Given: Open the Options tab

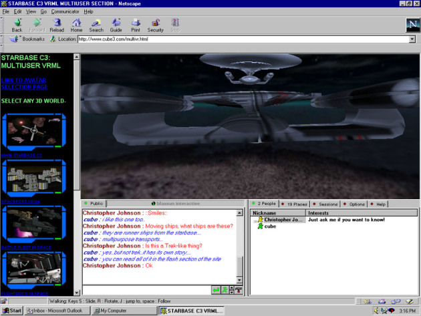Looking at the screenshot, I should (354, 204).
